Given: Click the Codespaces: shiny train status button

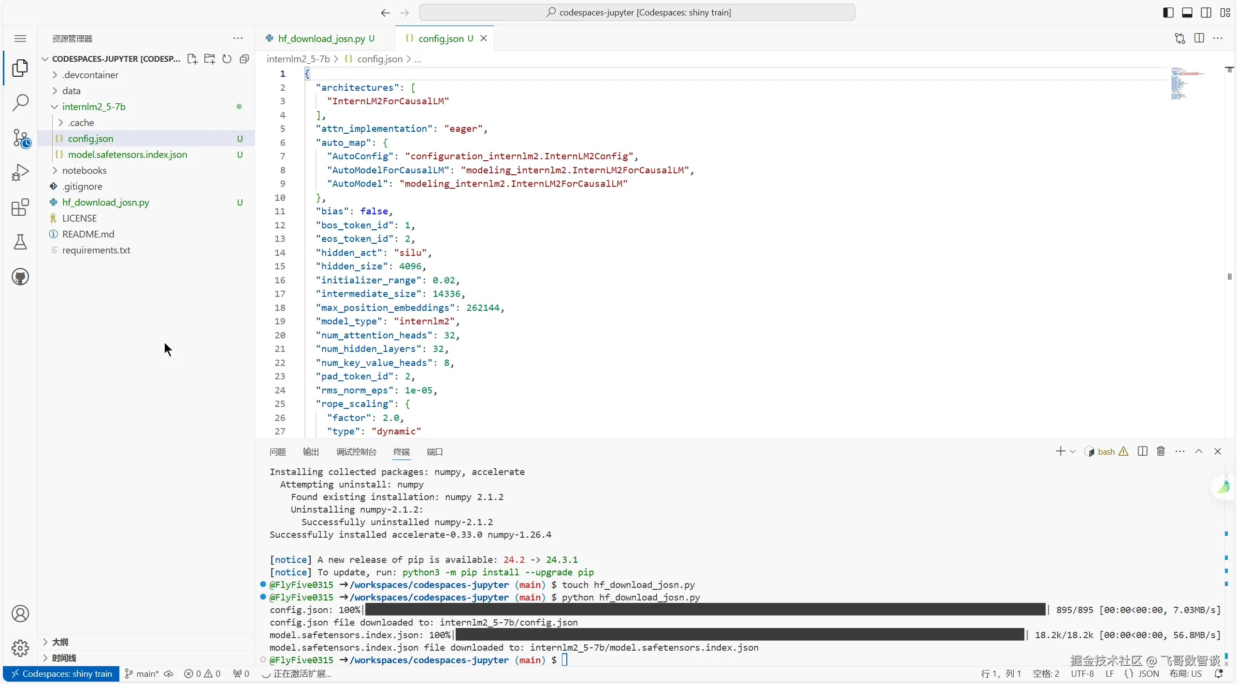Looking at the screenshot, I should [x=61, y=674].
